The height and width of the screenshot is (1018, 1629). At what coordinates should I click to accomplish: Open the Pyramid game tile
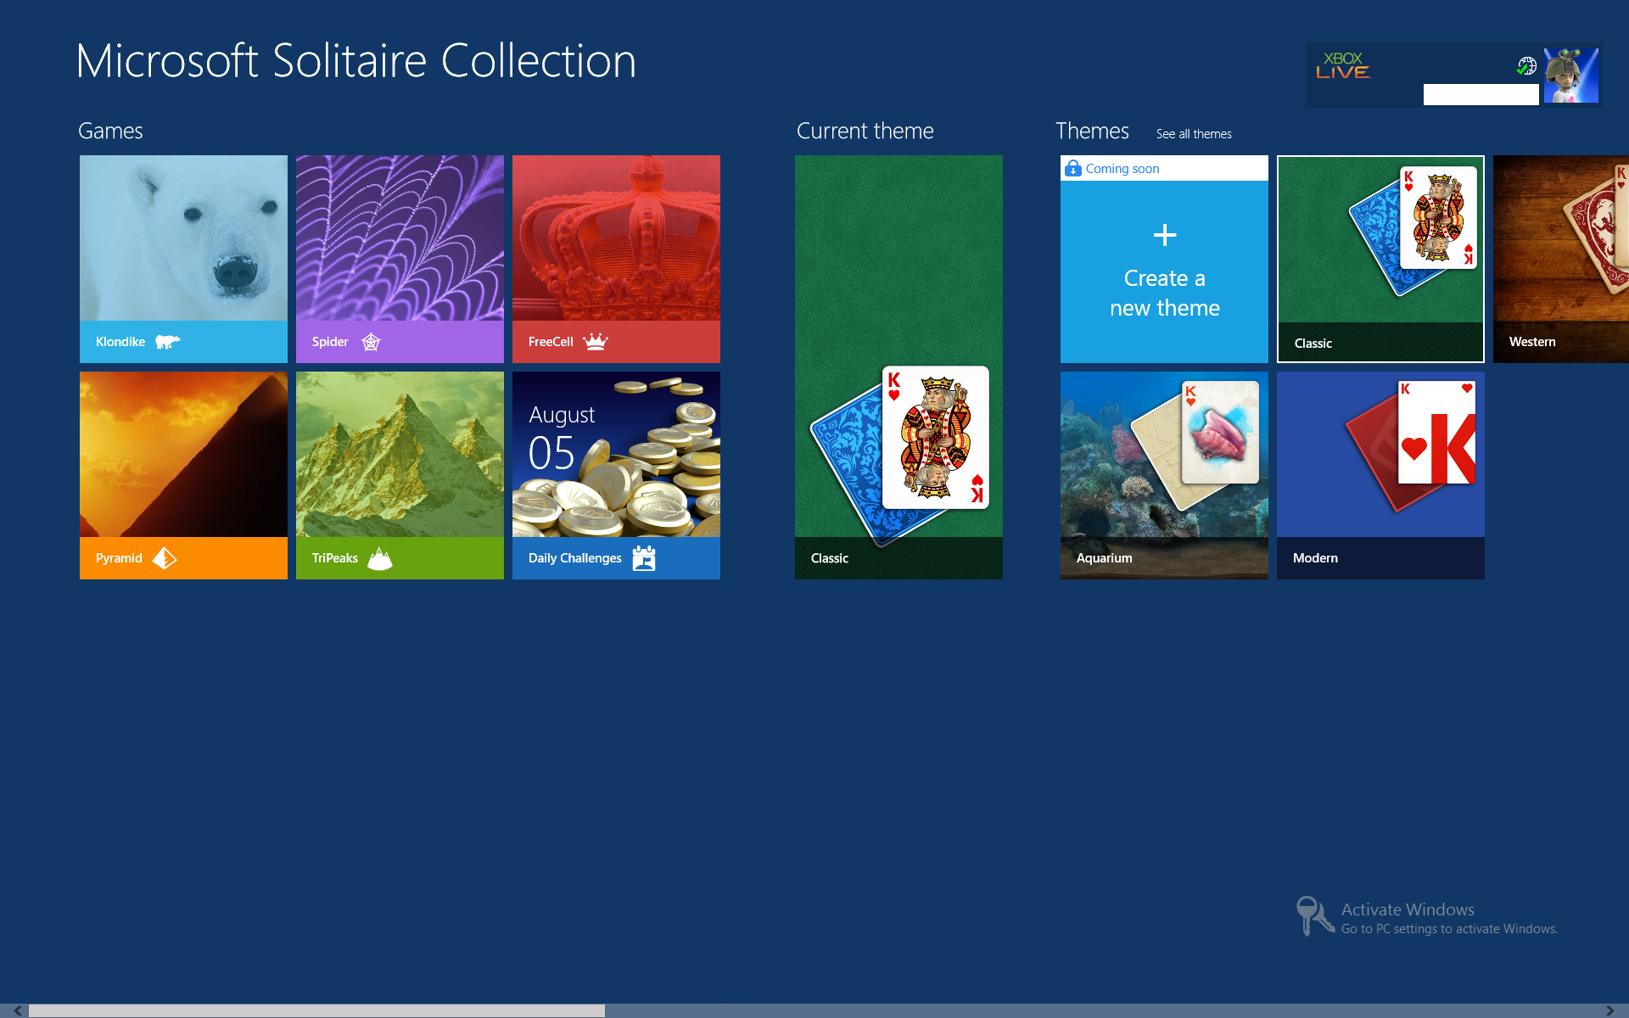click(x=183, y=475)
